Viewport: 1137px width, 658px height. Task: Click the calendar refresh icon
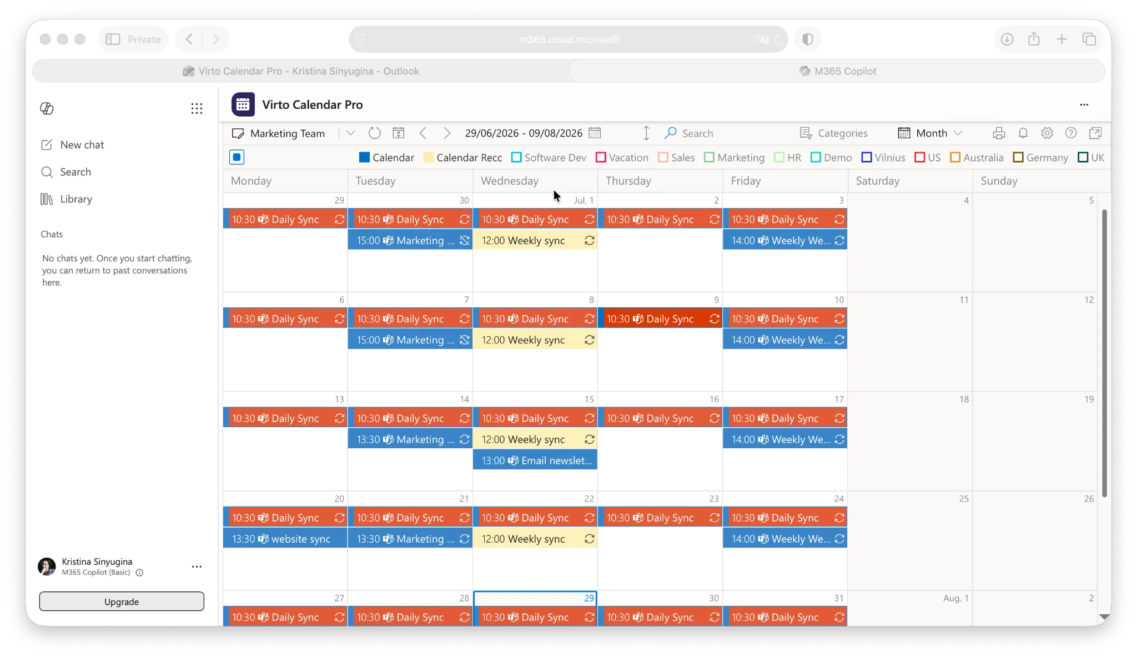pyautogui.click(x=375, y=133)
